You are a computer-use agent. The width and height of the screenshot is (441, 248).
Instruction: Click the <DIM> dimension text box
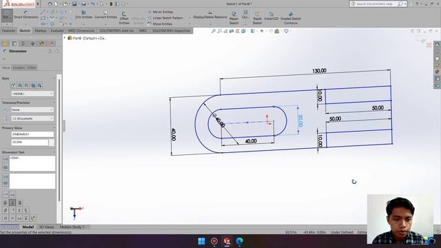(32, 163)
